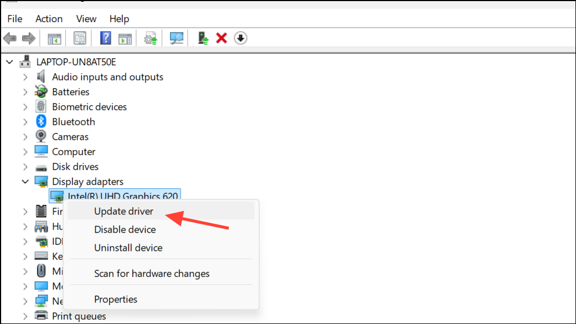Click the show/hide console tree icon
576x324 pixels.
pyautogui.click(x=54, y=38)
